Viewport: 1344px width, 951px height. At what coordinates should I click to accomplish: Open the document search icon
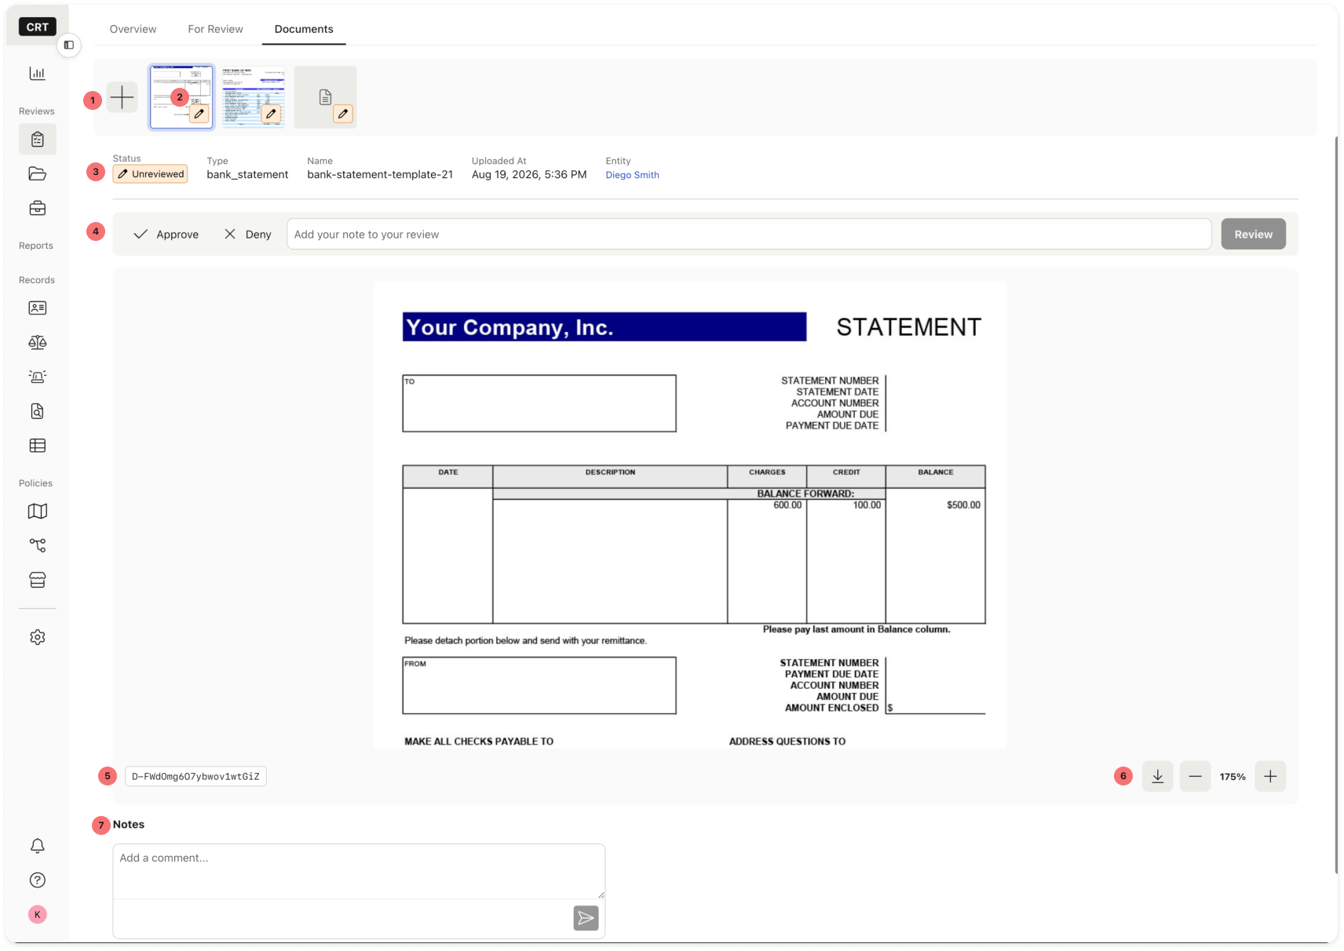[x=37, y=411]
